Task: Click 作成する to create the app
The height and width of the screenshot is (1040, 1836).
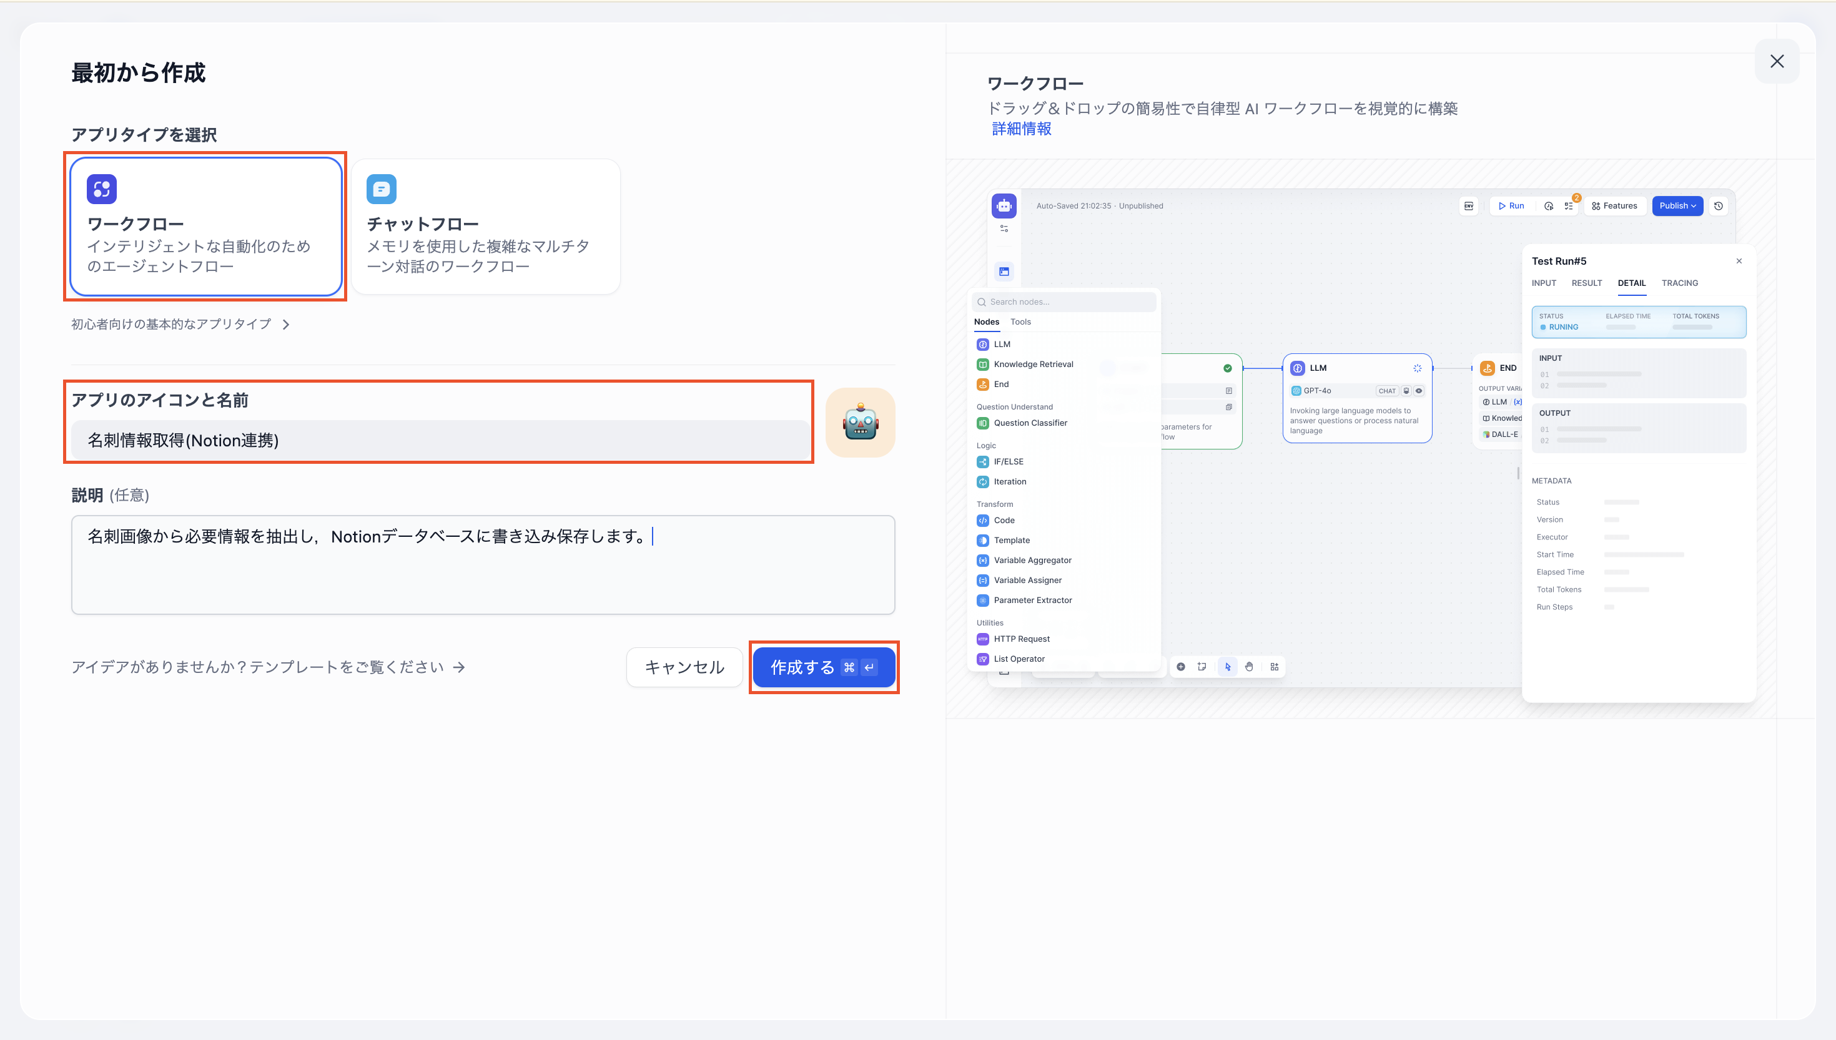Action: click(824, 667)
